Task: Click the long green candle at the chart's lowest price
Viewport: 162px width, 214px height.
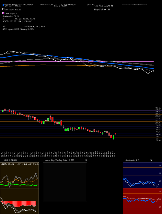Action: [x=113, y=137]
